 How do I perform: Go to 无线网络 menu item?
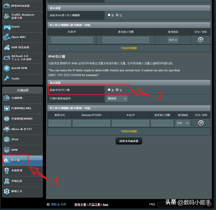pyautogui.click(x=23, y=98)
